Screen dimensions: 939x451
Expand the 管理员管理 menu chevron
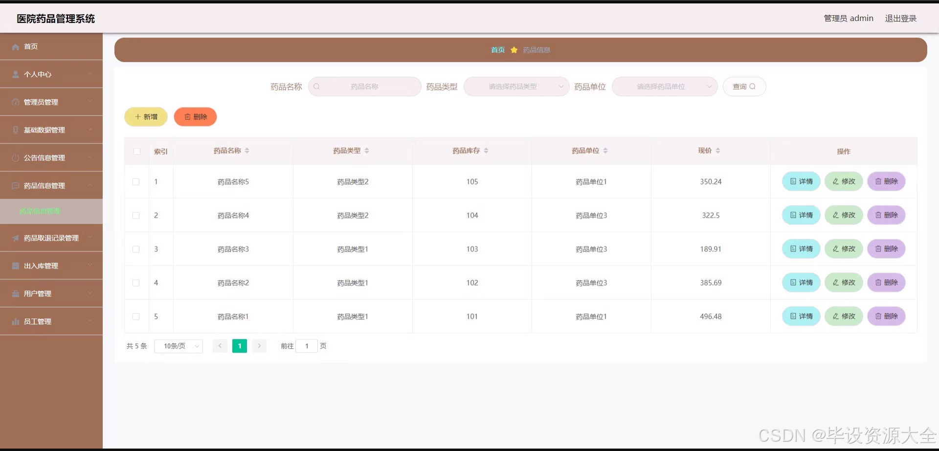click(x=90, y=102)
